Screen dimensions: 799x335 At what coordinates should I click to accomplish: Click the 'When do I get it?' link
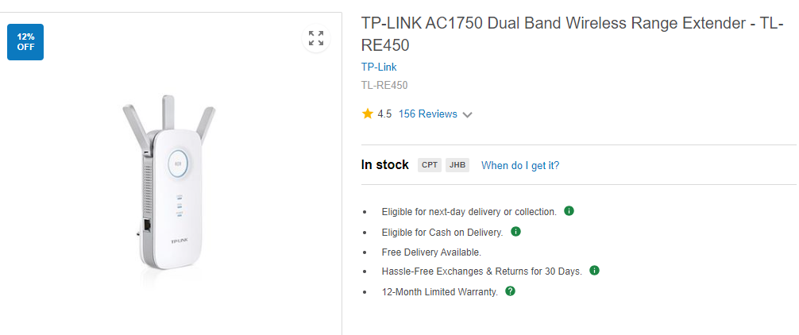point(520,165)
